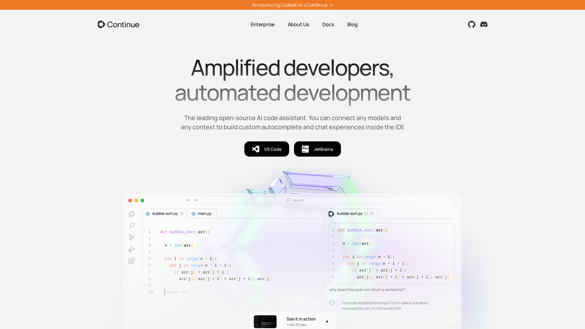Click the back arrow in IDE mockup
Viewport: 585px width, 329px height.
tap(189, 200)
